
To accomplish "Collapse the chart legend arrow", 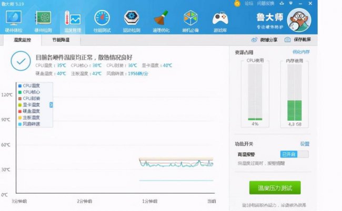I will 51,105.
